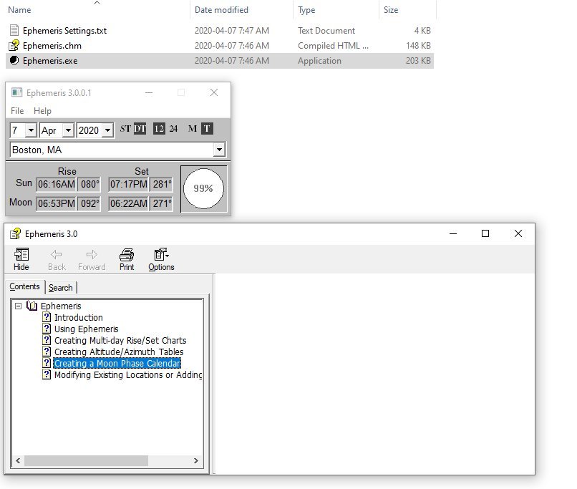Click the Print icon in help toolbar

coord(127,255)
